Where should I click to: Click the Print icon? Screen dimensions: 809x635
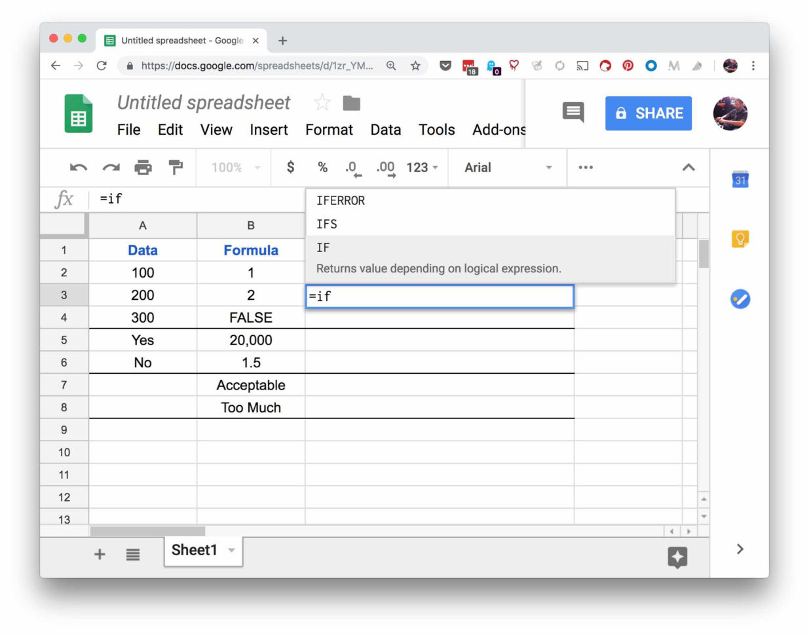143,167
